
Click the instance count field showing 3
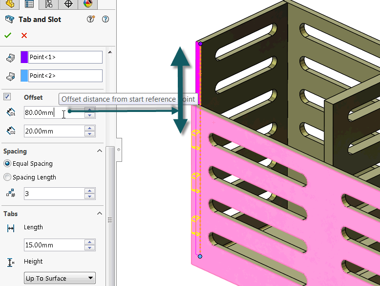coord(54,194)
